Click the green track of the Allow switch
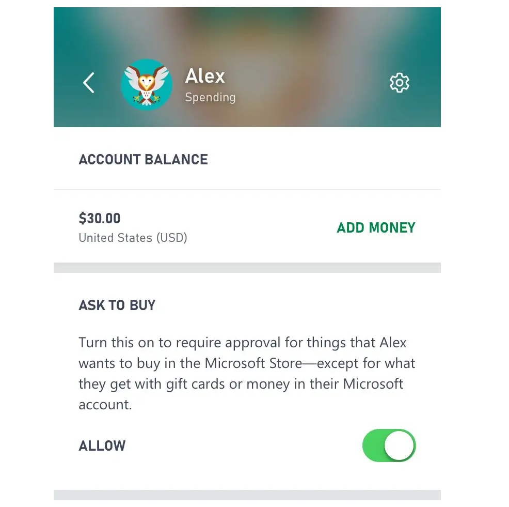Image resolution: width=509 pixels, height=507 pixels. pyautogui.click(x=373, y=445)
